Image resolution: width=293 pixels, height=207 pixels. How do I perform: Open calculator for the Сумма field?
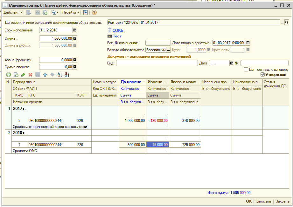(x=75, y=38)
